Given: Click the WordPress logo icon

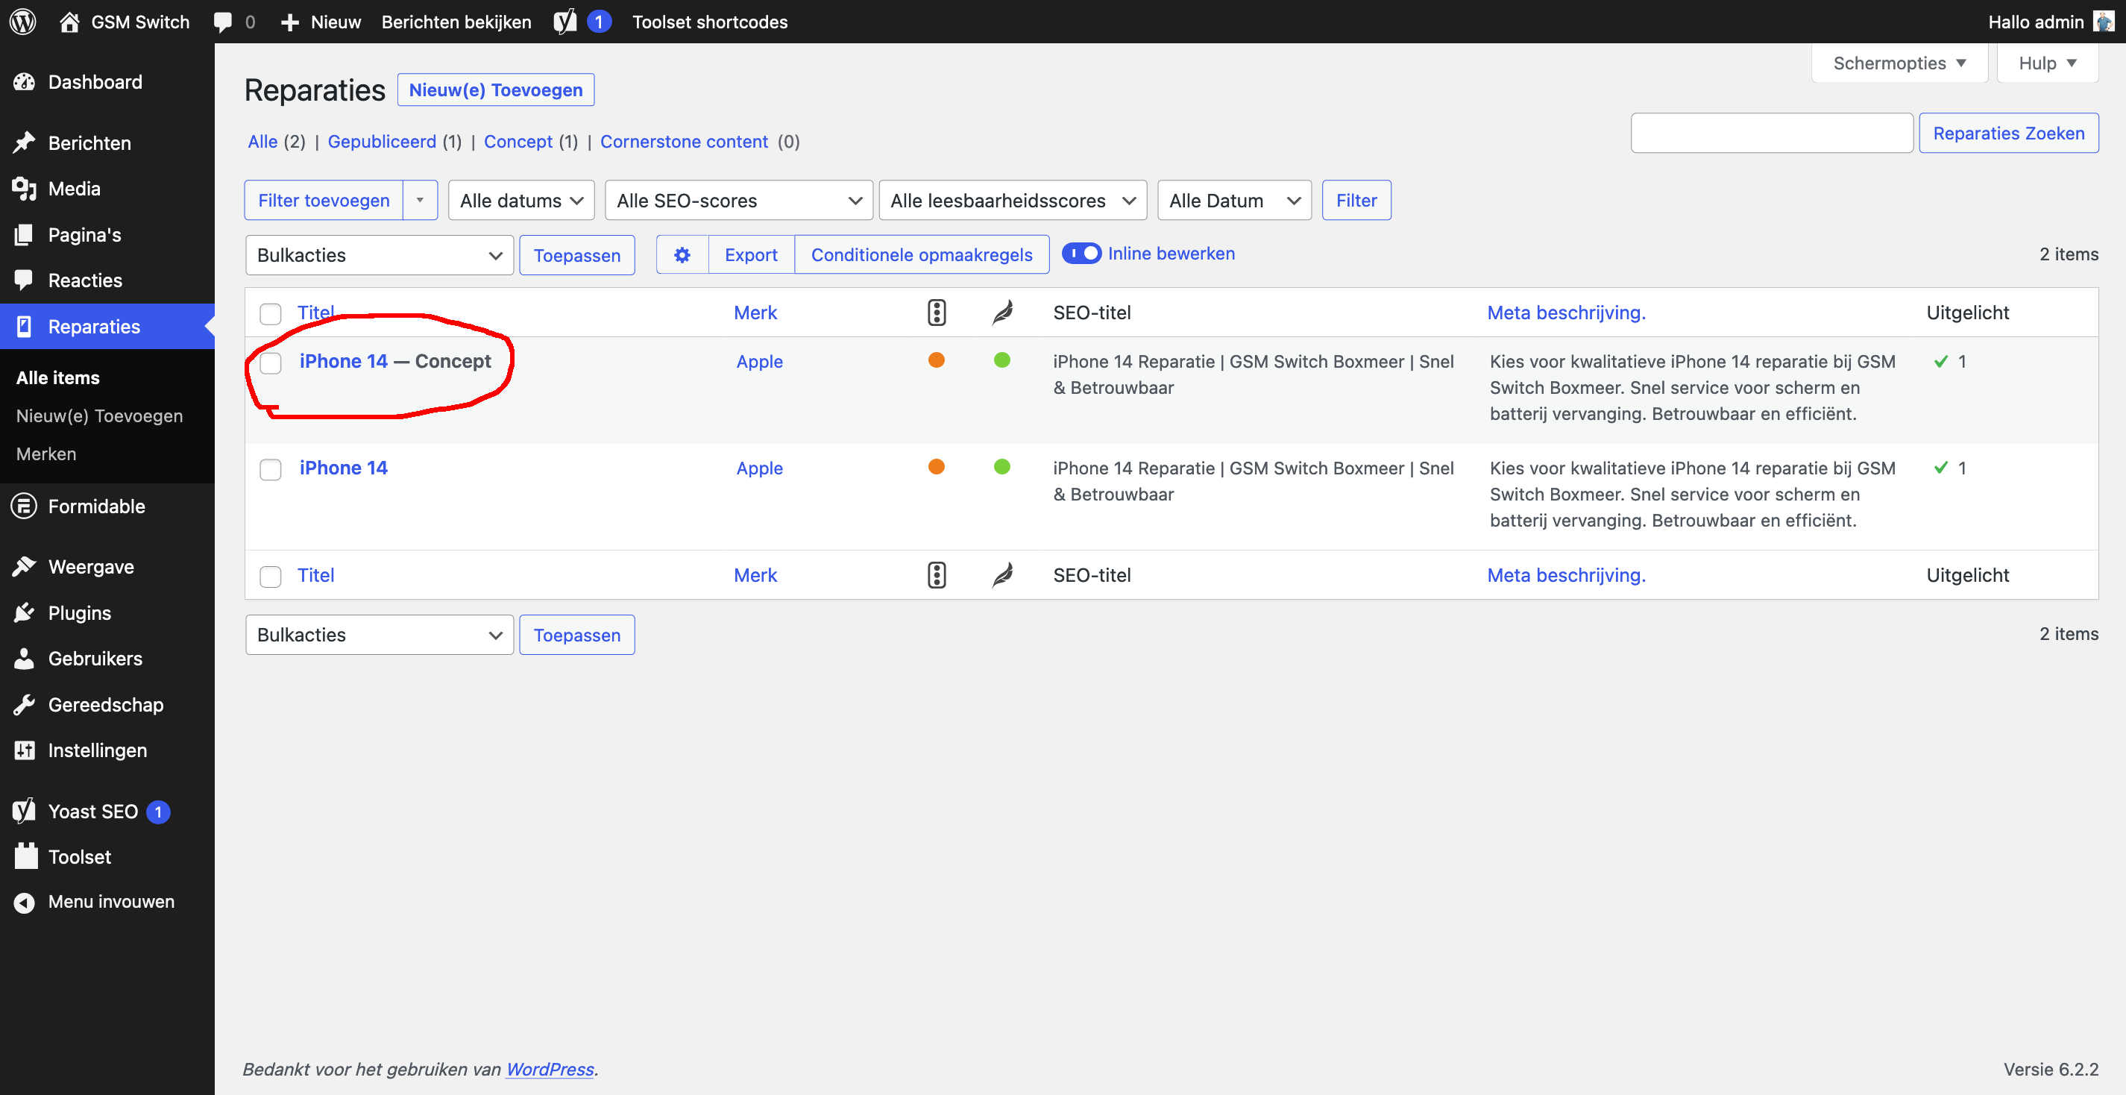Looking at the screenshot, I should click(x=22, y=22).
